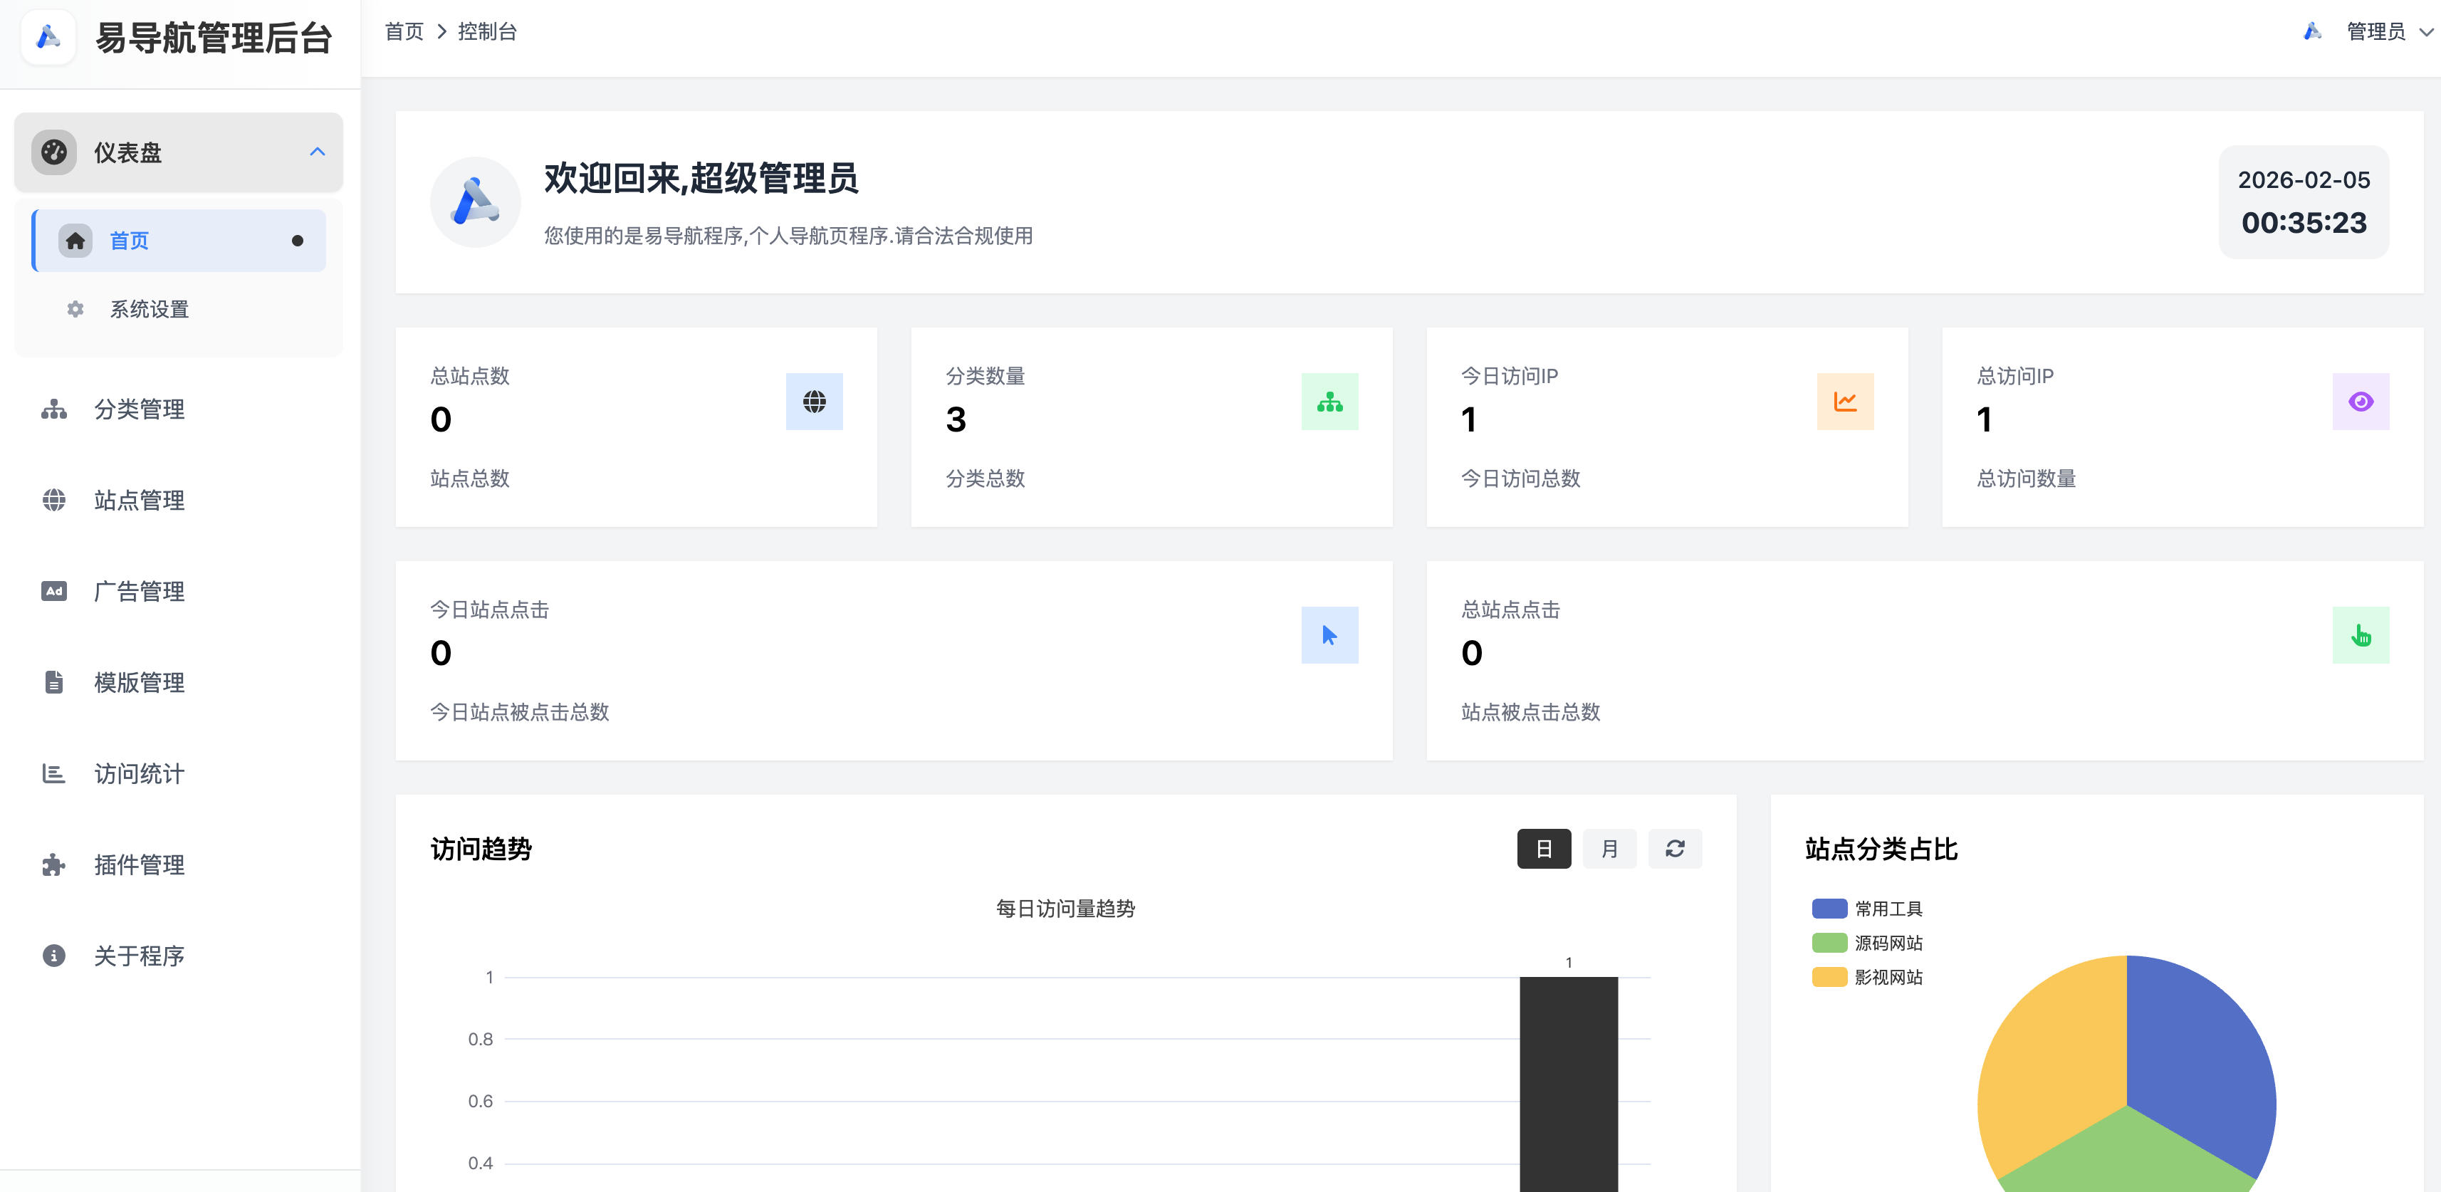The image size is (2441, 1192).
Task: Open 站点管理 menu
Action: click(x=179, y=501)
